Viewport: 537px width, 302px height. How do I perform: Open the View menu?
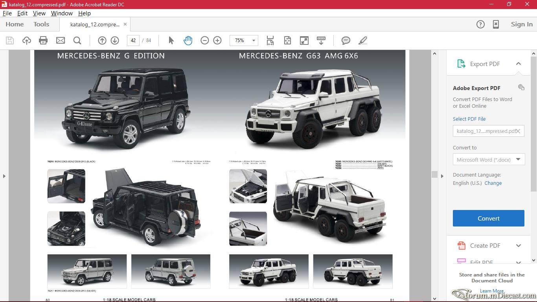click(x=39, y=13)
